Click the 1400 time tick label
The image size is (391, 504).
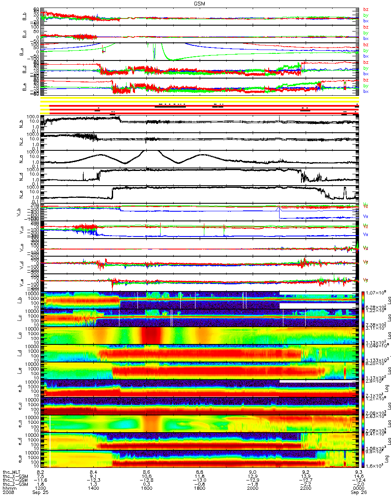(x=93, y=489)
